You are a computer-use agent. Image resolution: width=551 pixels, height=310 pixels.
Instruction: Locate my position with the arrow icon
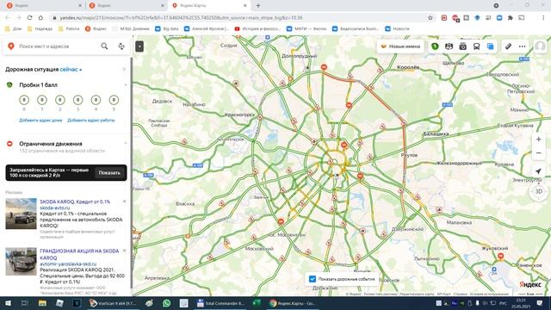[x=538, y=171]
